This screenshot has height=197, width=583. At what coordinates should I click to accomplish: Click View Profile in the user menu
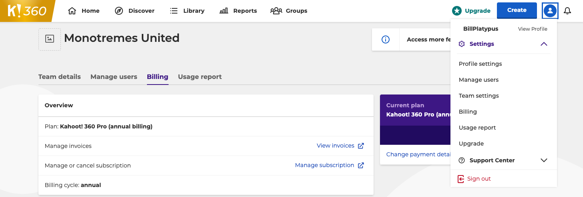(x=533, y=29)
